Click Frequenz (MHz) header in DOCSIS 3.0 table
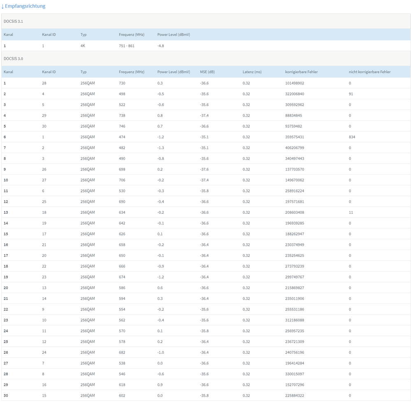Screen dimensions: 411x404 [132, 72]
